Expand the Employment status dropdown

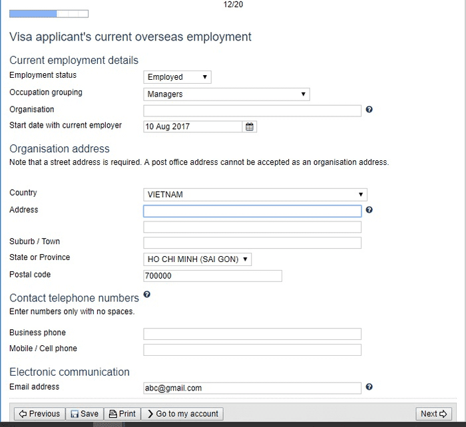[178, 77]
